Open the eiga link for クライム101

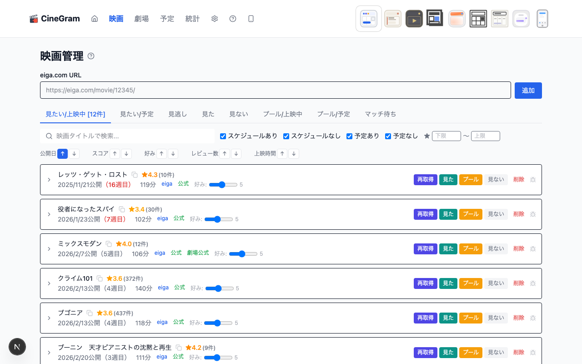click(163, 287)
